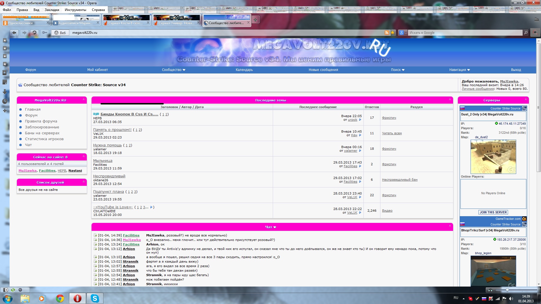541x304 pixels.
Task: Open Новые сообщения page
Action: 323,70
